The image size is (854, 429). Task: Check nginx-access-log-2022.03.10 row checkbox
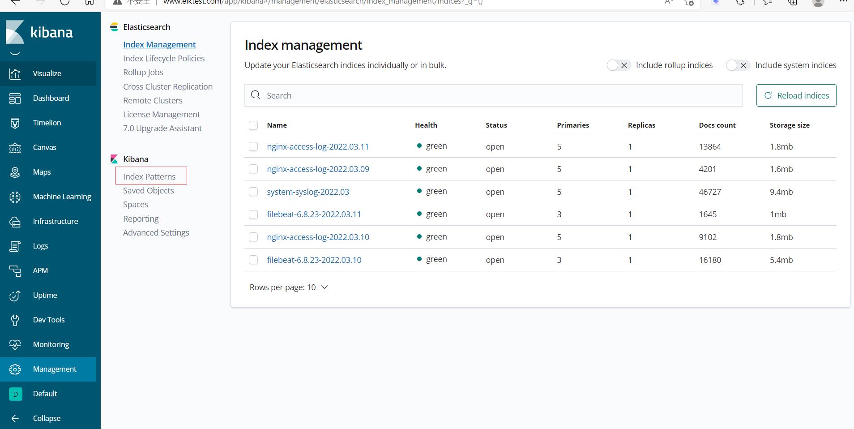pyautogui.click(x=253, y=237)
